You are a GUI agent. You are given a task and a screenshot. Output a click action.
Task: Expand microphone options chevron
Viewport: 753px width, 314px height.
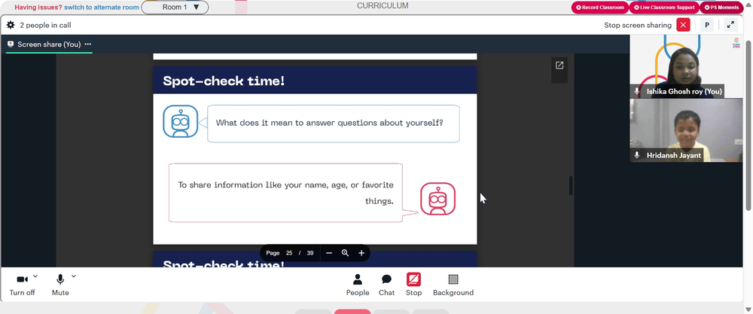74,276
